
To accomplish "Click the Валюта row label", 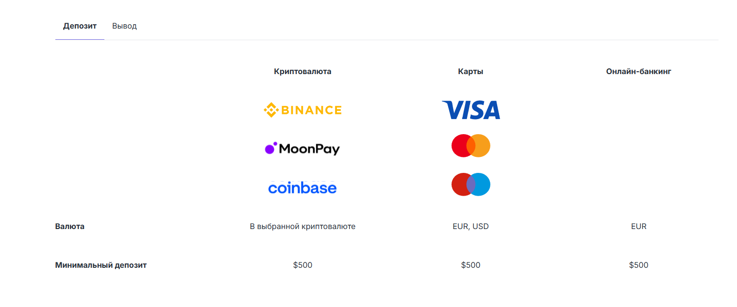I will point(70,226).
